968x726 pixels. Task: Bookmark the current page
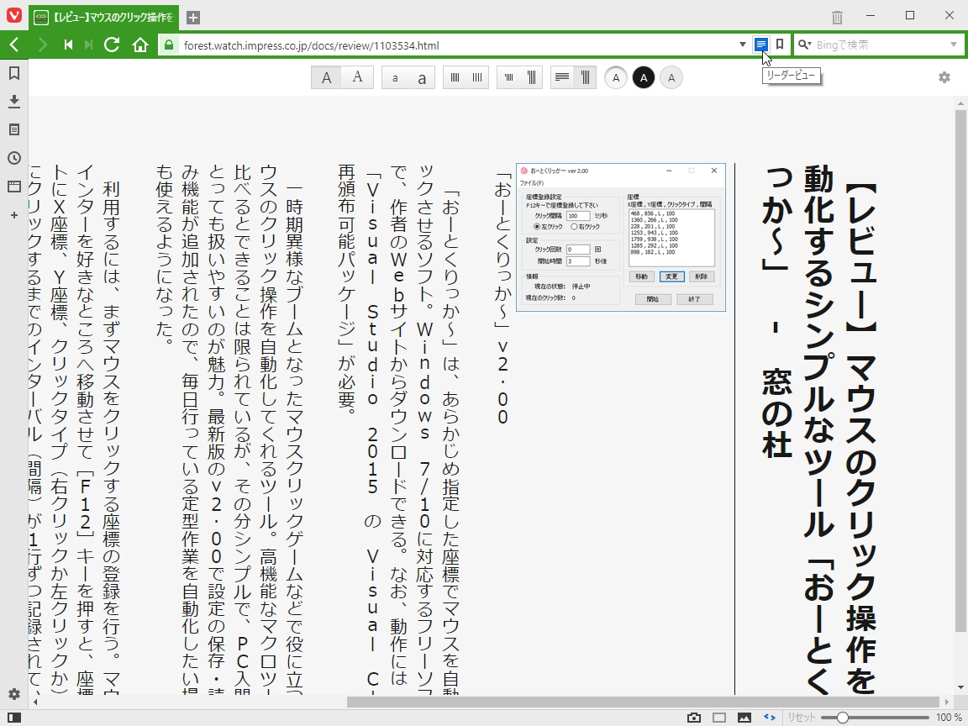click(778, 45)
